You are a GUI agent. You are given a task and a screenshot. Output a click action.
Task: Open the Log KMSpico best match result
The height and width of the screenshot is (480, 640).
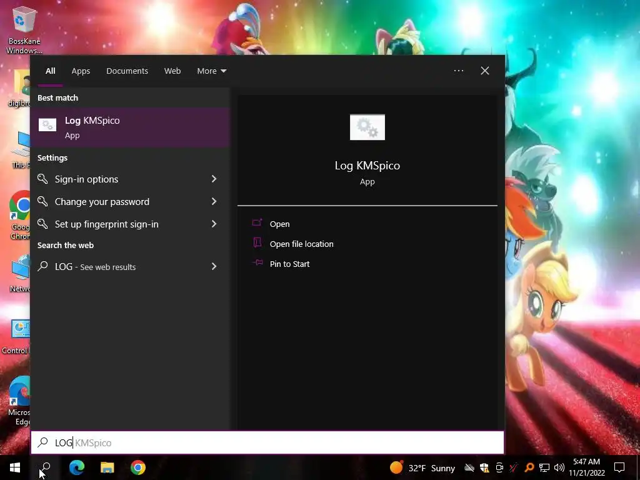tap(130, 127)
